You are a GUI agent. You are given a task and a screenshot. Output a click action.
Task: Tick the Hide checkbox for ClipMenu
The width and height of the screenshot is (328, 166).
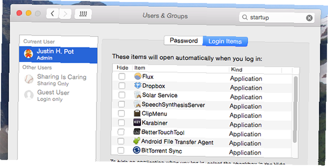tap(121, 113)
